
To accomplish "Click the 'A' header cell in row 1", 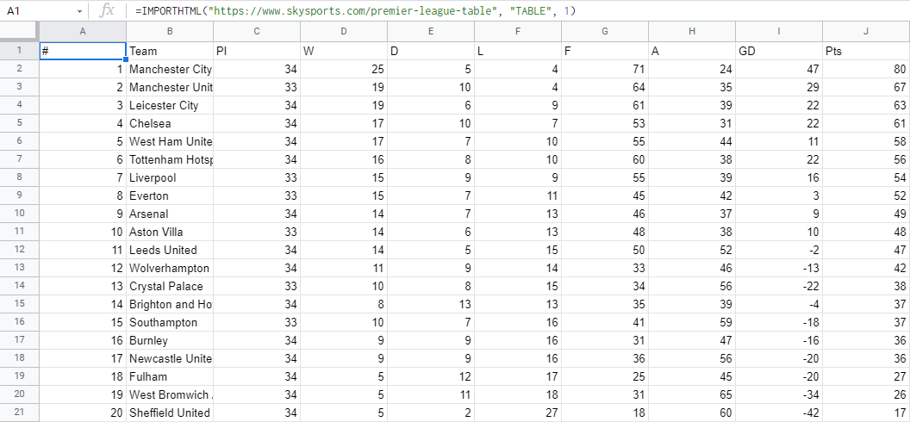I will click(x=692, y=51).
